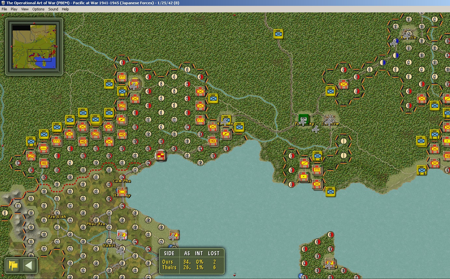Select the yellow counter on the Nanning airfield
The image size is (450, 279).
click(x=226, y=120)
